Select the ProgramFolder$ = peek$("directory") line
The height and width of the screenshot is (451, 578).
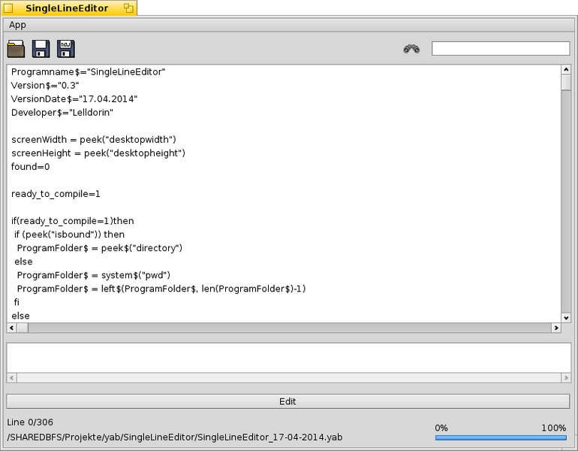pyautogui.click(x=100, y=248)
